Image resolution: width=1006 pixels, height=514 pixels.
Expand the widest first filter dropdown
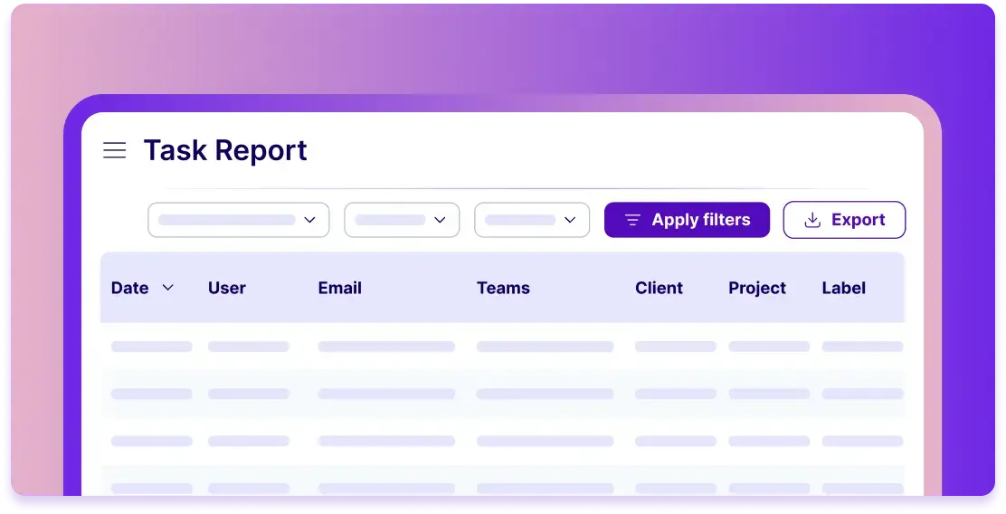(239, 220)
